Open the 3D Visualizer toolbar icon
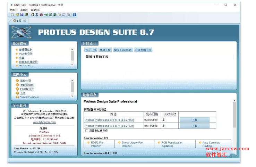This screenshot has width=256, height=167. (x=46, y=15)
